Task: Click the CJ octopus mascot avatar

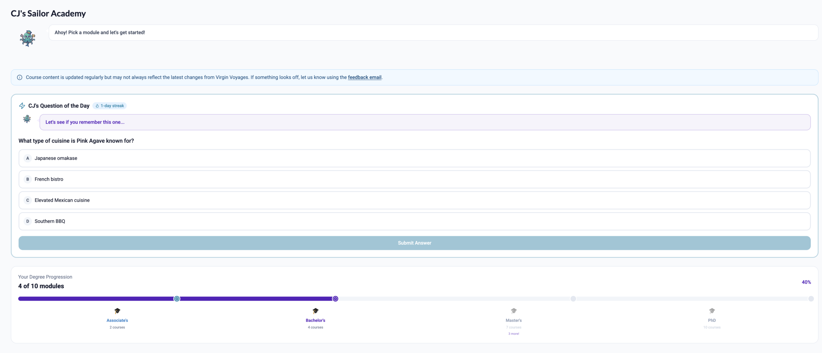Action: click(x=28, y=39)
